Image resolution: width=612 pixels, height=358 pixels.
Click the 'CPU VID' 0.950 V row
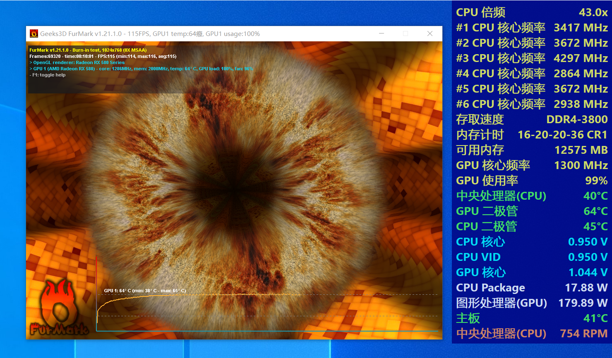(532, 257)
